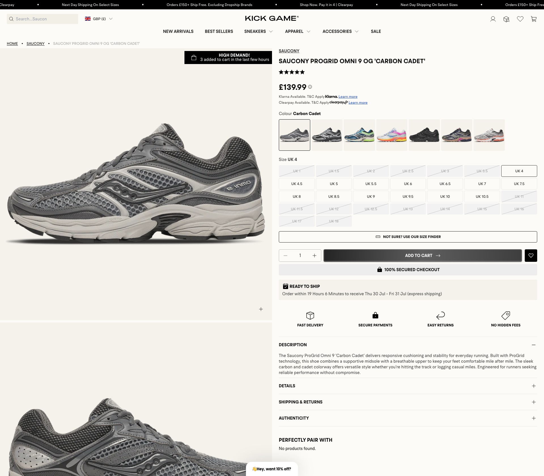Click the Ready to Ship calendar icon
This screenshot has height=476, width=544.
pyautogui.click(x=286, y=286)
